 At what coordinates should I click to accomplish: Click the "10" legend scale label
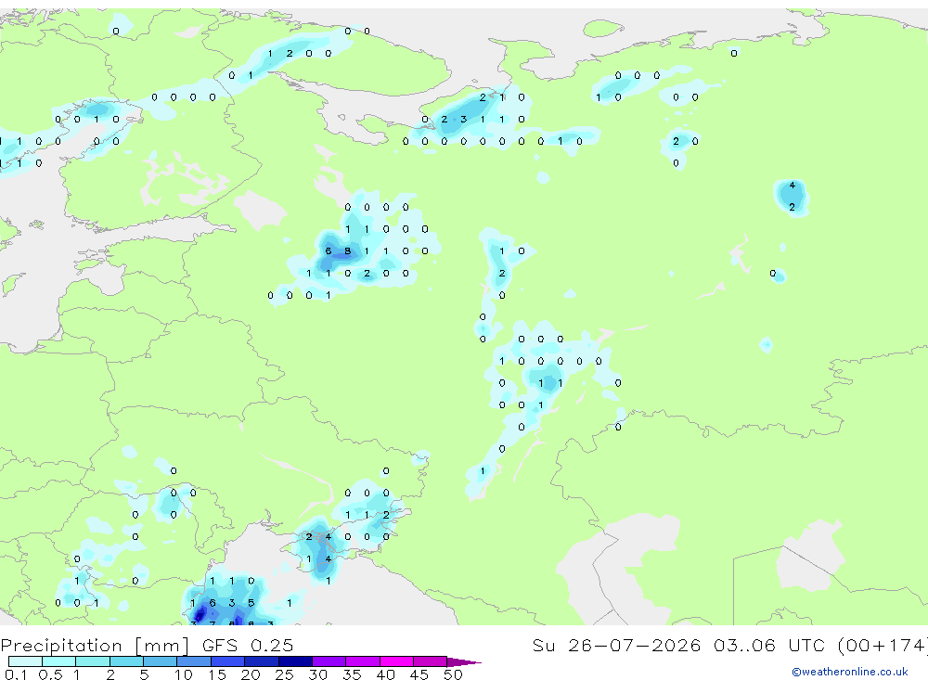click(184, 674)
